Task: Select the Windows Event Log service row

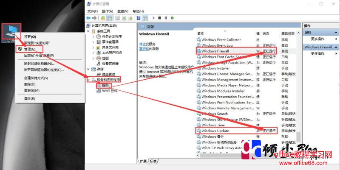Action: [246, 45]
